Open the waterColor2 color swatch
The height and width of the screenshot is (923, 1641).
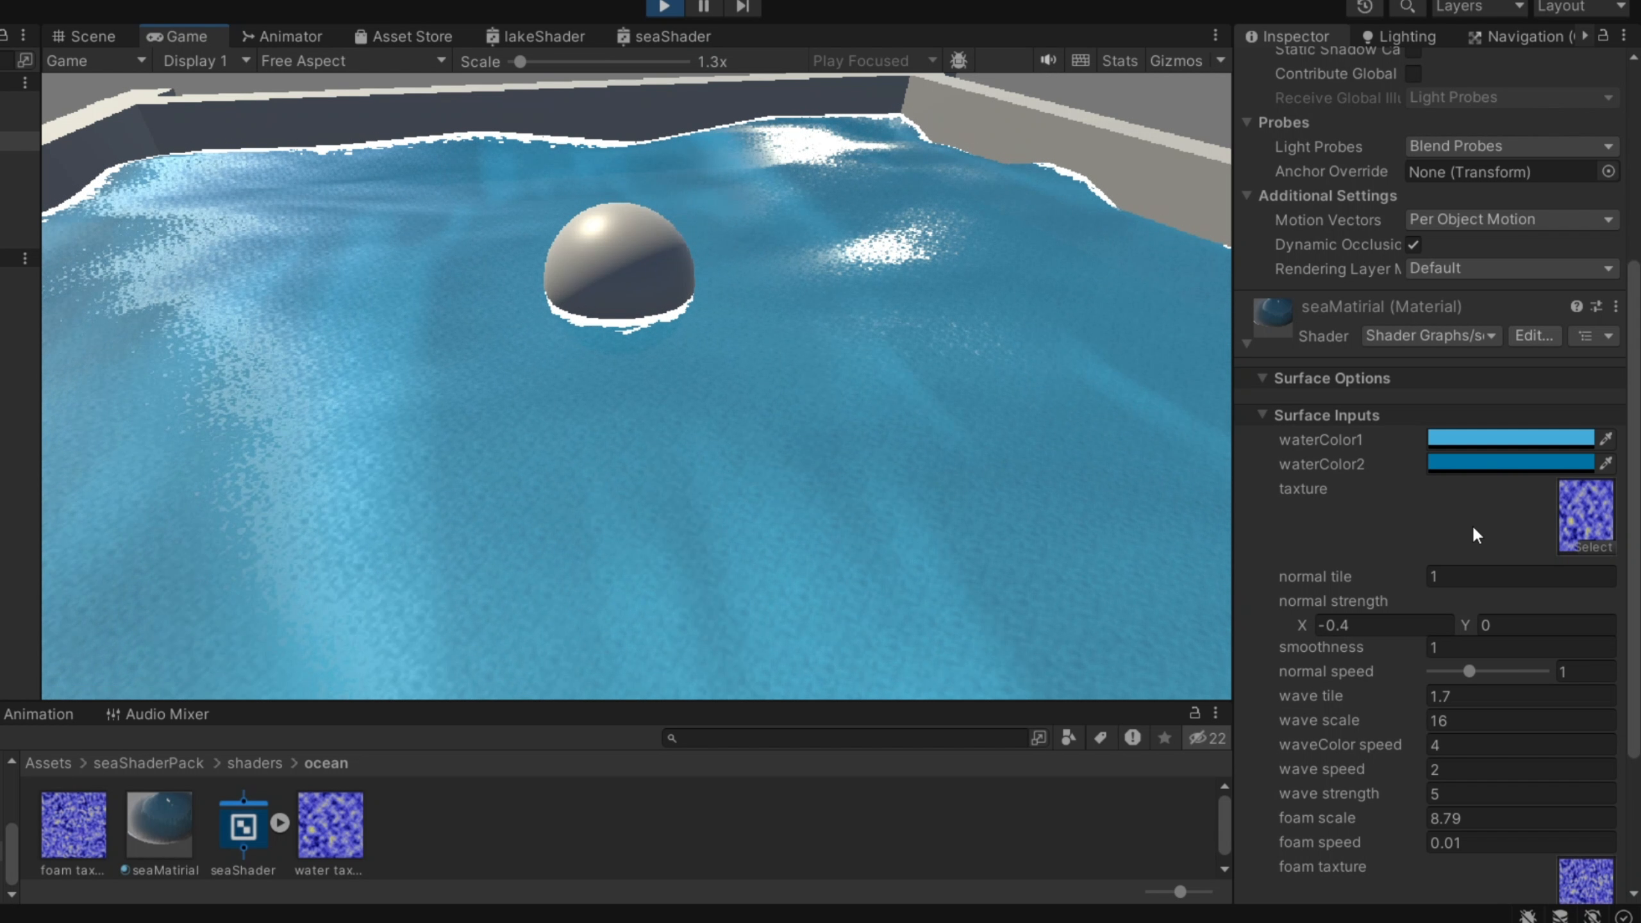click(1511, 463)
